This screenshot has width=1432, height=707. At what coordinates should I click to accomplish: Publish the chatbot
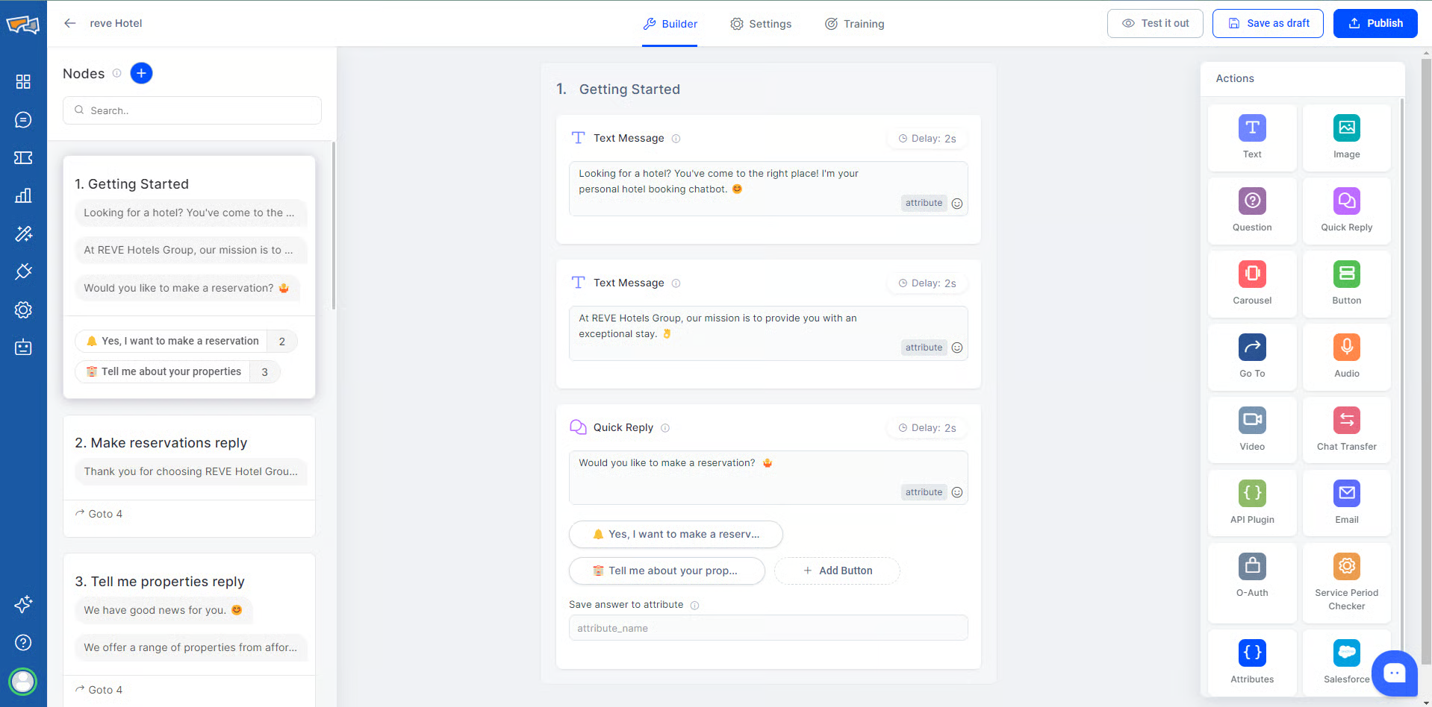1375,23
